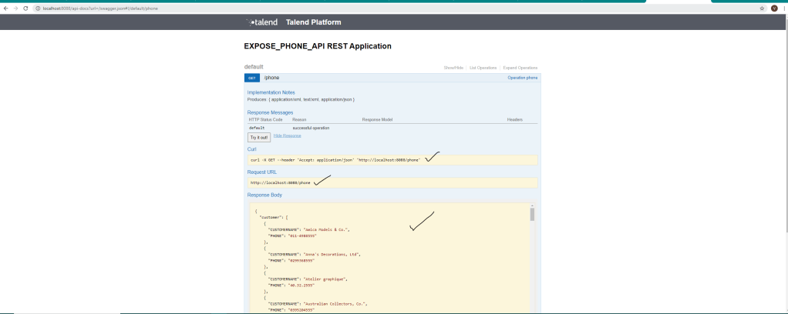Click the blue GET method badge

252,78
